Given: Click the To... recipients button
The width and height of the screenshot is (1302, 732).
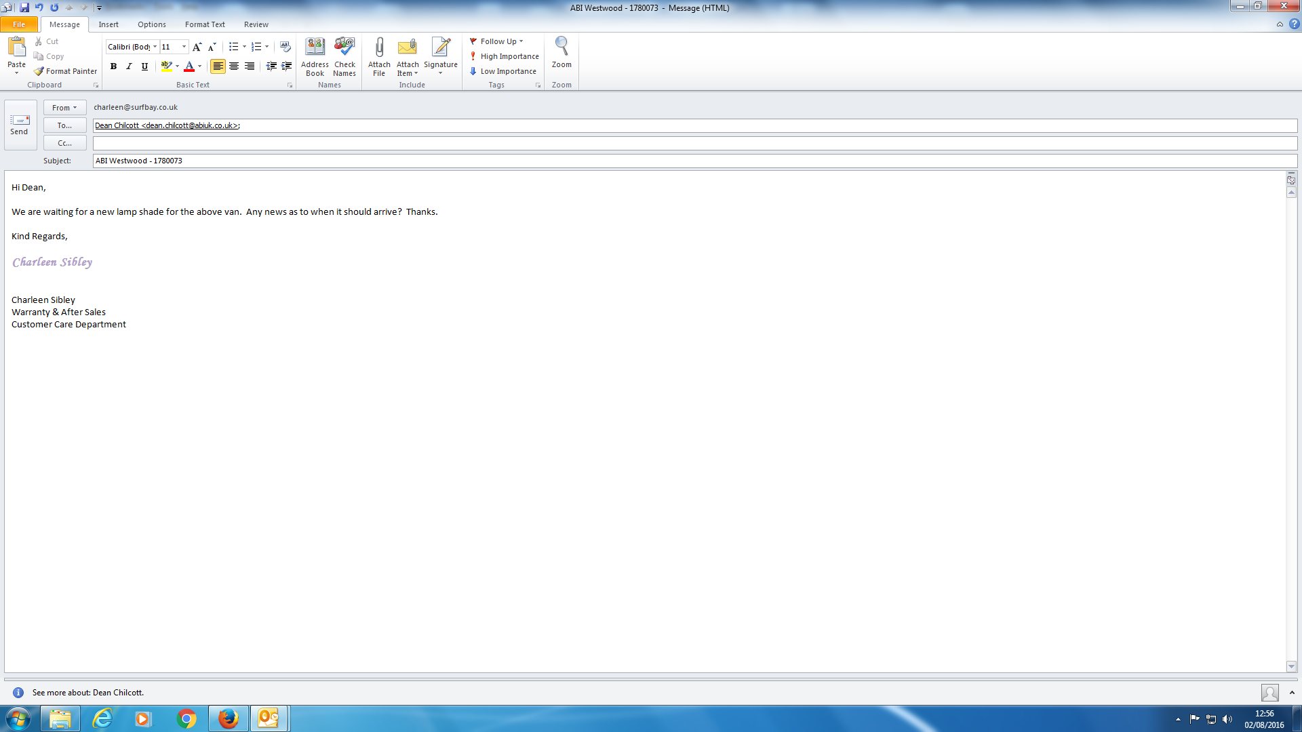Looking at the screenshot, I should pos(64,125).
